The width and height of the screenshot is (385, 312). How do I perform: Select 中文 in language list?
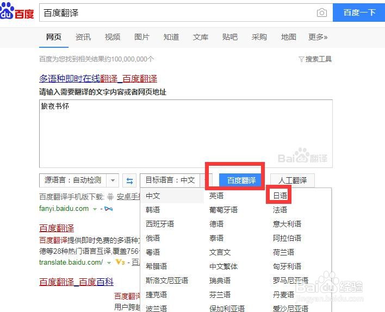point(153,196)
